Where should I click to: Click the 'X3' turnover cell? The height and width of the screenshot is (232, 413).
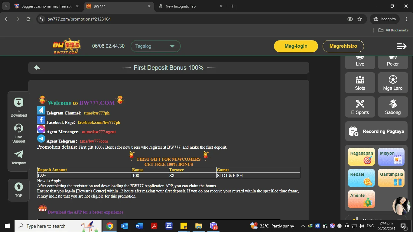(x=193, y=175)
